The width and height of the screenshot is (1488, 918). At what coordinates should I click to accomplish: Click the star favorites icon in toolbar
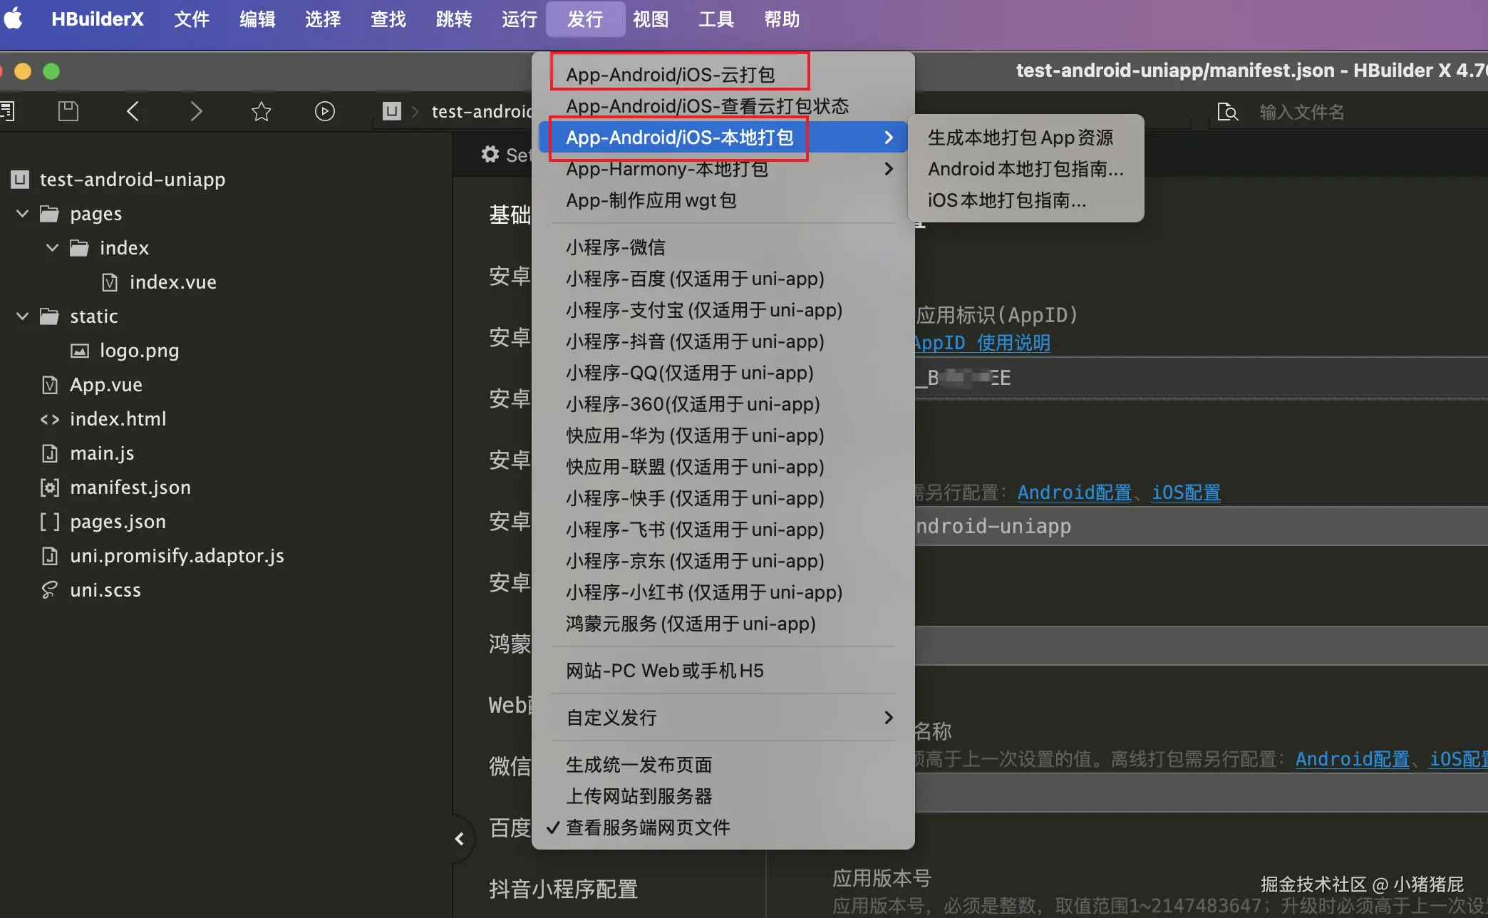point(261,111)
